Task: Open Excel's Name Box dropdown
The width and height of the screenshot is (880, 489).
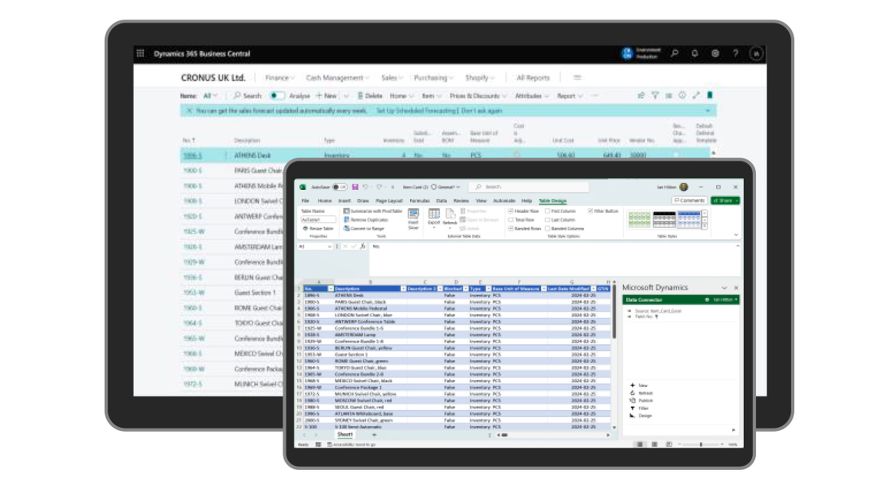Action: [x=330, y=246]
